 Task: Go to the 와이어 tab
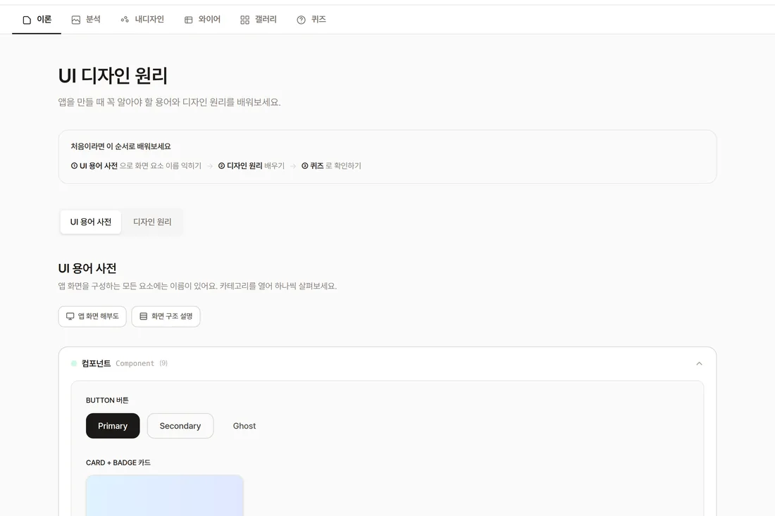202,20
